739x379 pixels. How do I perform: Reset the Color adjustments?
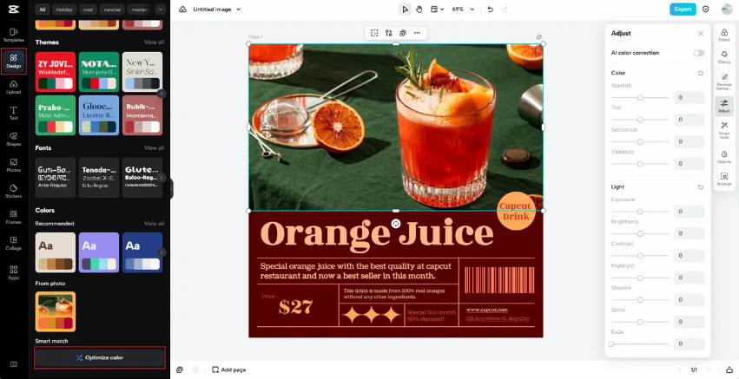click(x=700, y=73)
